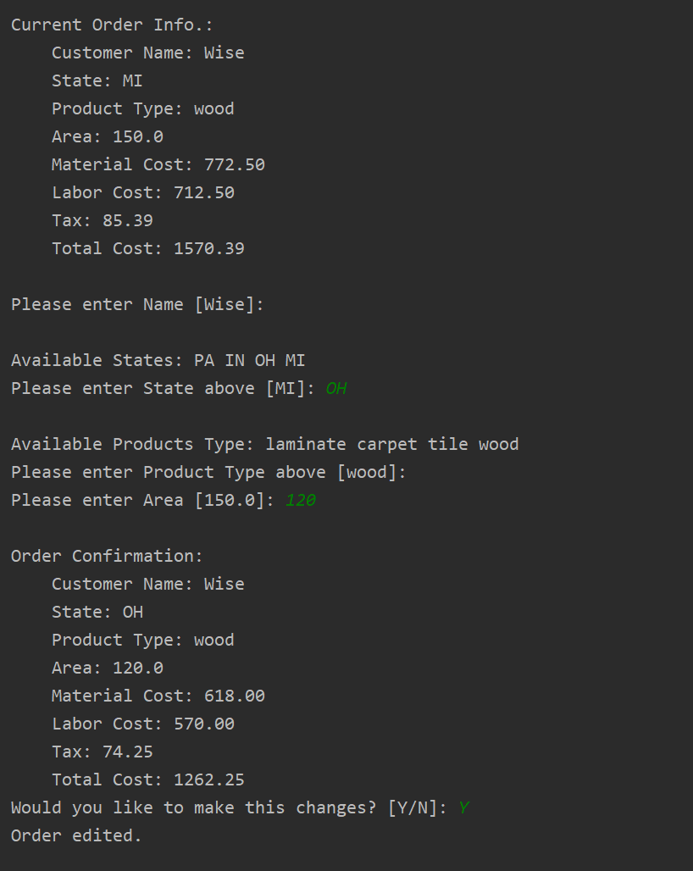Click the green '120' area input
This screenshot has width=693, height=871.
tap(301, 501)
